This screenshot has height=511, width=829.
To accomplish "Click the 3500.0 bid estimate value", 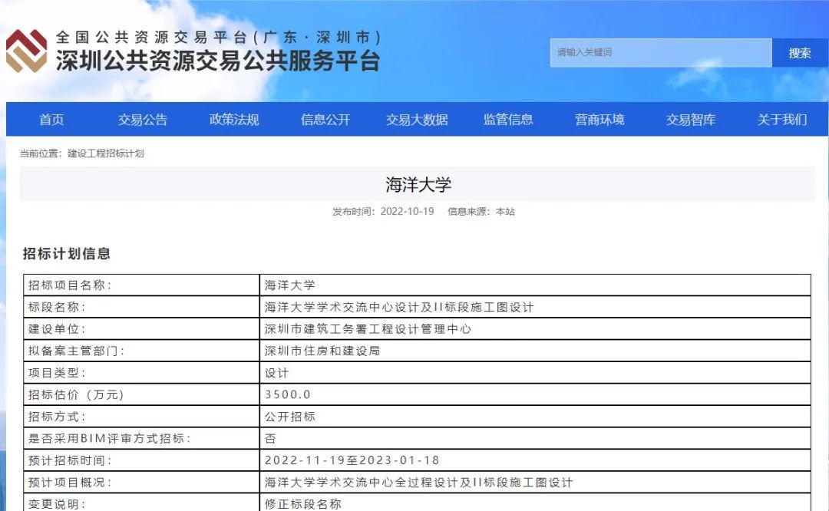I will (x=288, y=395).
